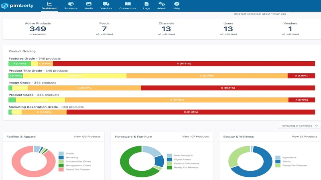The height and width of the screenshot is (180, 321).
Task: Select Management Check legend entry
Action: tap(75, 166)
